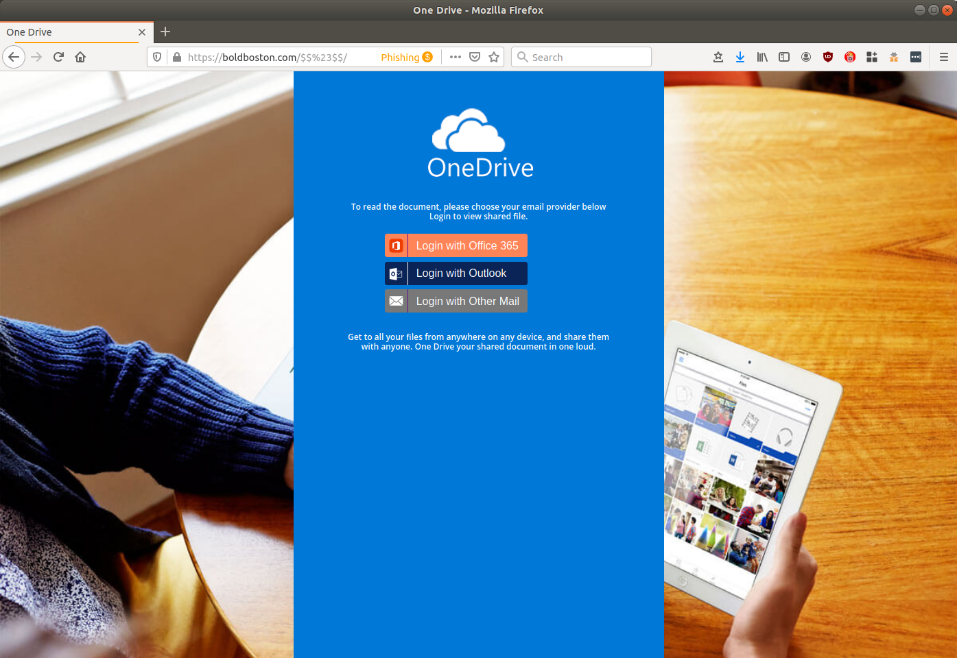This screenshot has height=658, width=957.
Task: Open Firefox hamburger menu
Action: click(x=944, y=57)
